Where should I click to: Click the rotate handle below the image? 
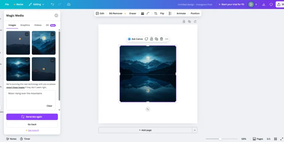[148, 109]
